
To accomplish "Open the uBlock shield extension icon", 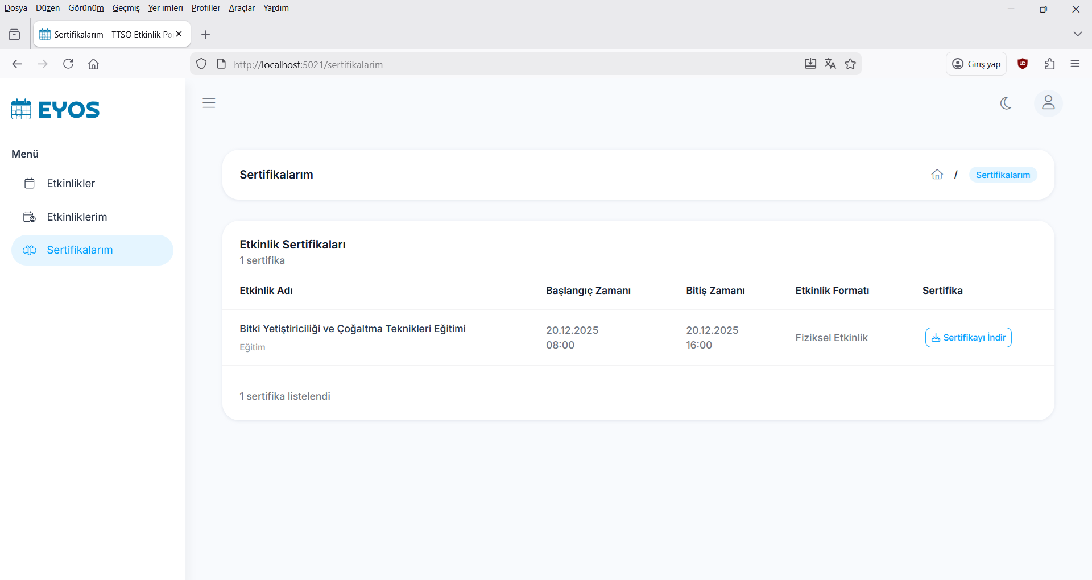I will point(1023,64).
